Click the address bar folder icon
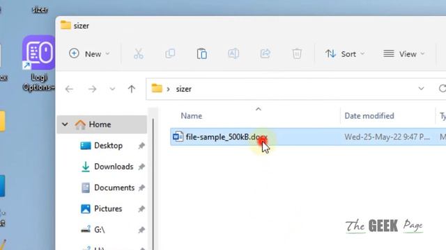The width and height of the screenshot is (446, 250). [157, 88]
